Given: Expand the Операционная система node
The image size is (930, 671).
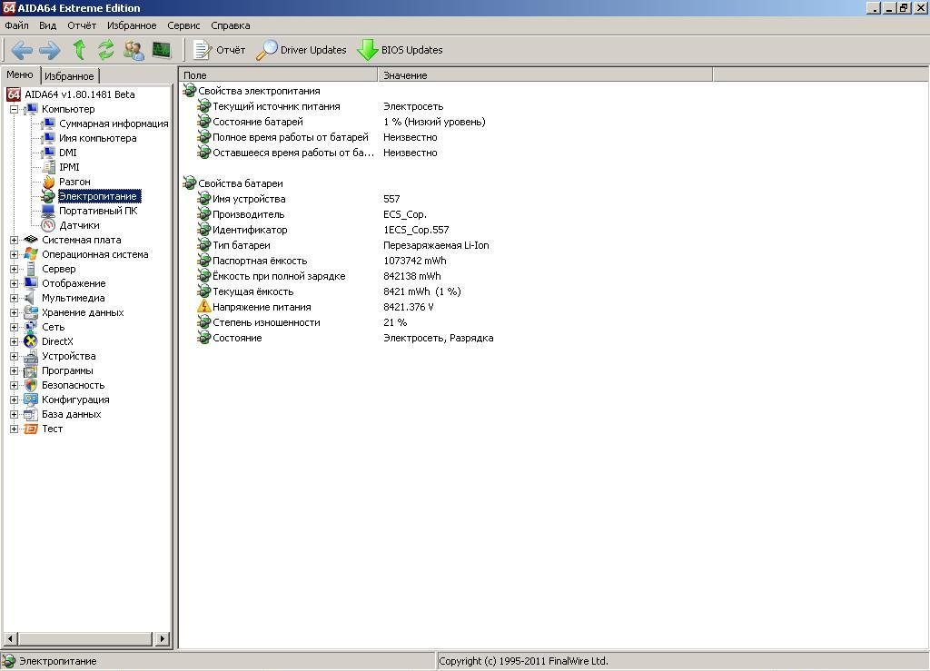Looking at the screenshot, I should [x=15, y=254].
